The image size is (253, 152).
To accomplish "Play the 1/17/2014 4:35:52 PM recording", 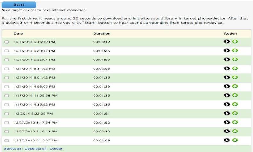I will 227,104.
